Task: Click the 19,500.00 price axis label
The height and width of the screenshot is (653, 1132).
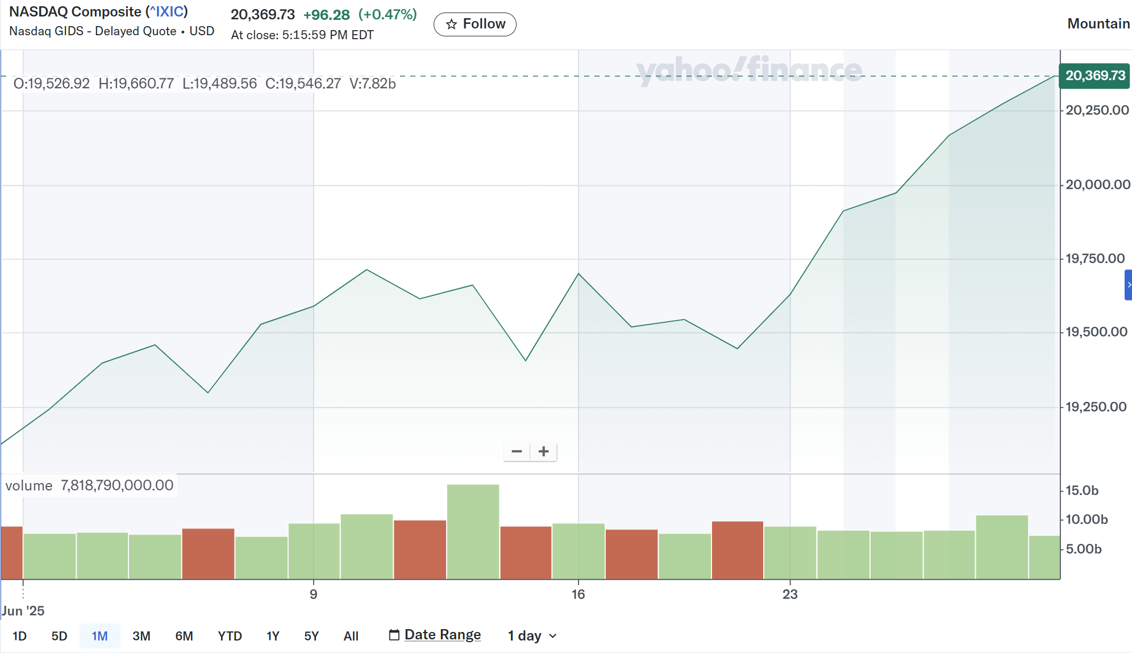Action: point(1096,332)
